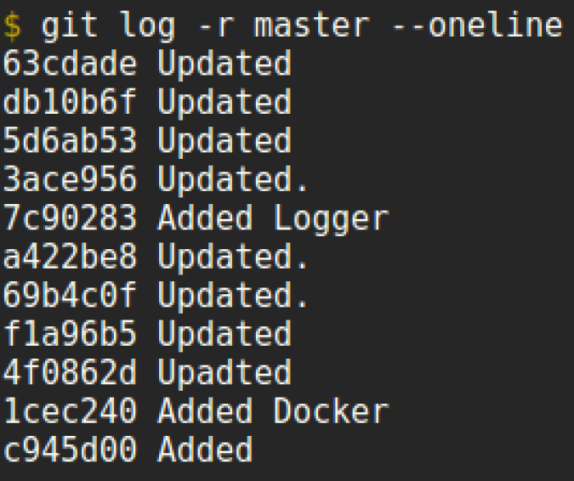Viewport: 574px width, 481px height.
Task: Click commit hash c945d00
Action: (70, 448)
